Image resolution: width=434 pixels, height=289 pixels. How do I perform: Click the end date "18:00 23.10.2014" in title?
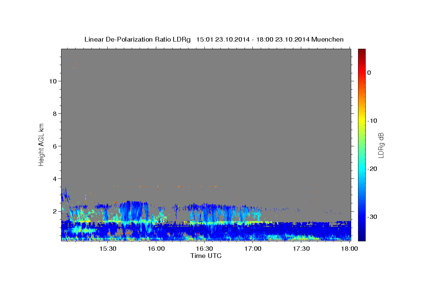(x=283, y=39)
